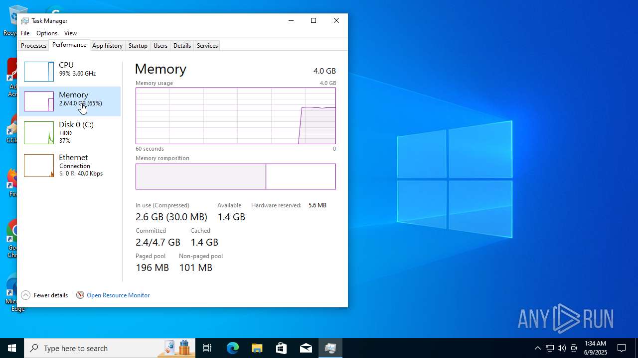Open the File menu

[25, 33]
